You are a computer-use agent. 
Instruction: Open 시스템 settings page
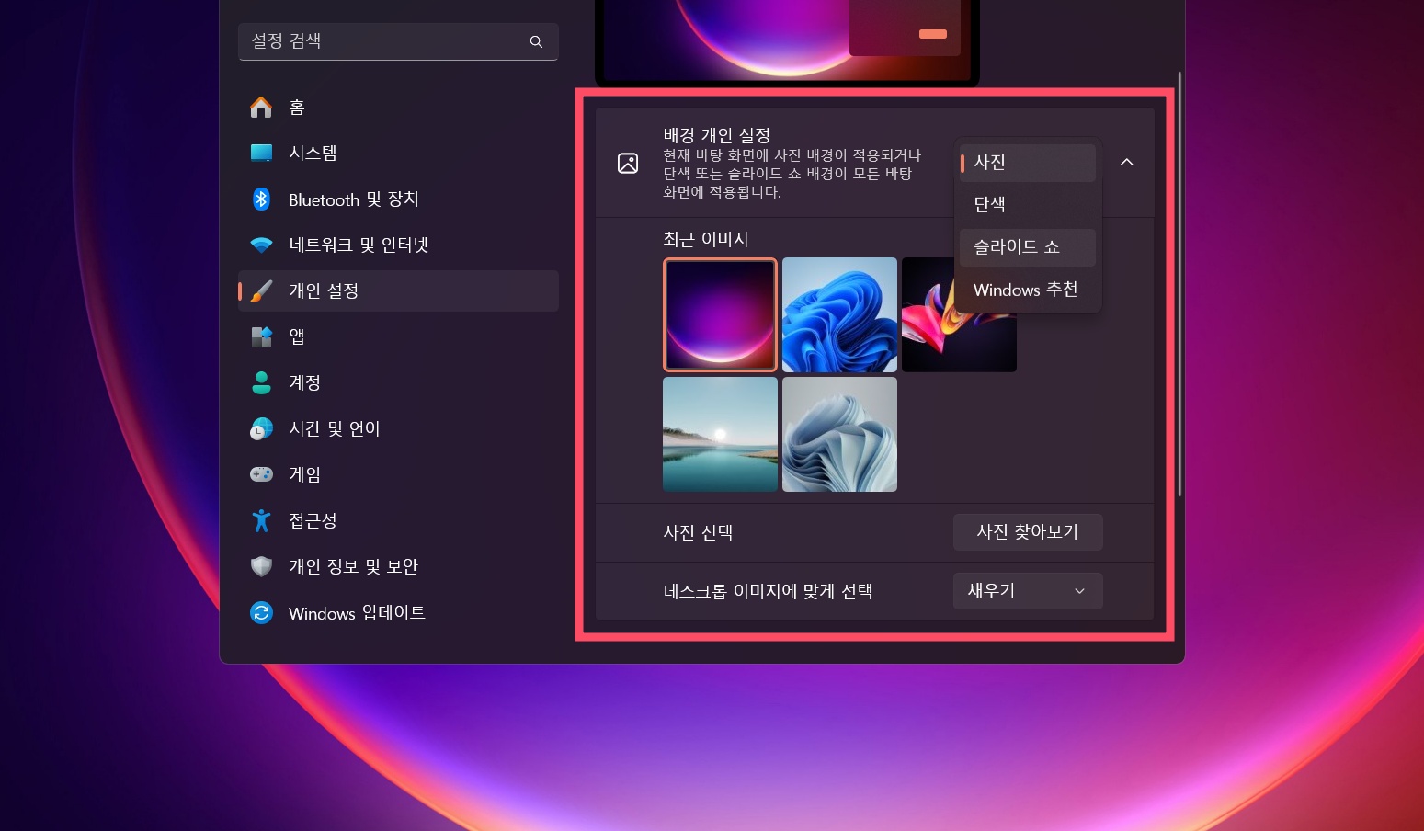click(398, 153)
